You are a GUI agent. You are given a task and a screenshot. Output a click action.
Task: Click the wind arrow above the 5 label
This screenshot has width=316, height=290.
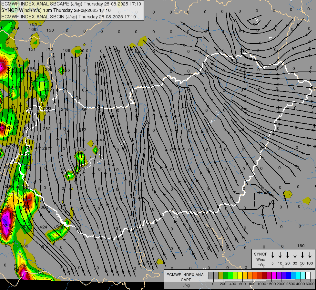[273, 255]
